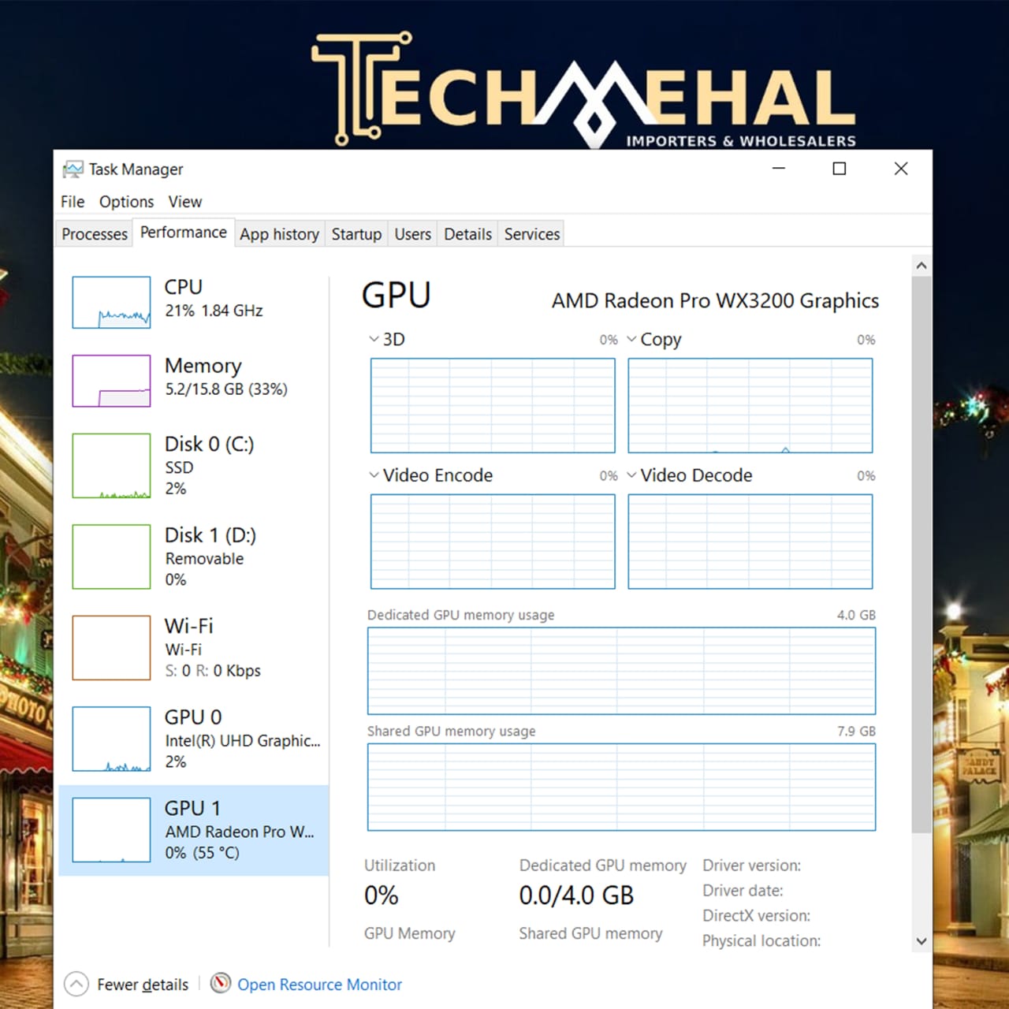
Task: Select the GPU 1 AMD graph thumbnail
Action: click(x=111, y=829)
